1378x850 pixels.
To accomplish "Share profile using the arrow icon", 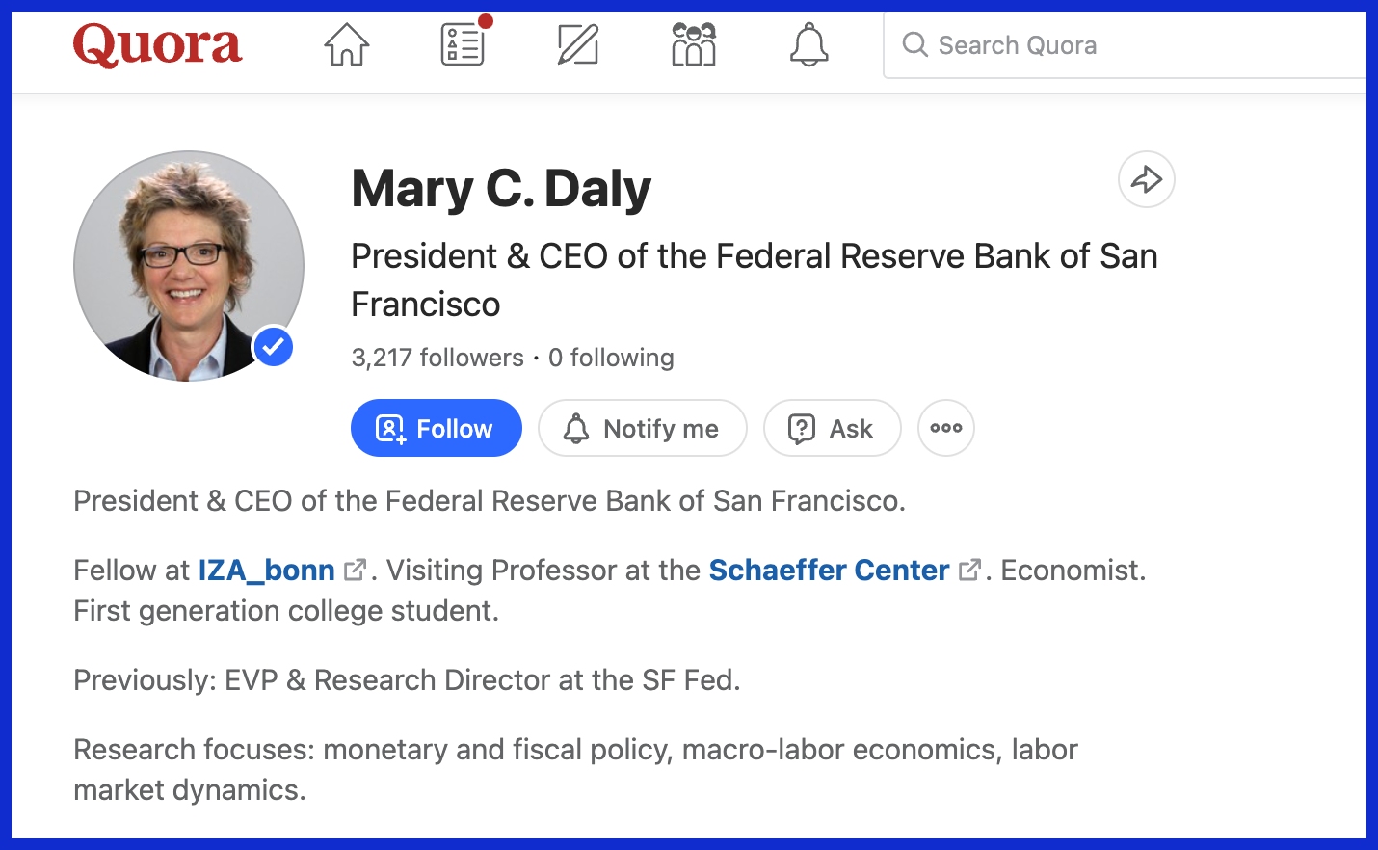I will pyautogui.click(x=1146, y=179).
